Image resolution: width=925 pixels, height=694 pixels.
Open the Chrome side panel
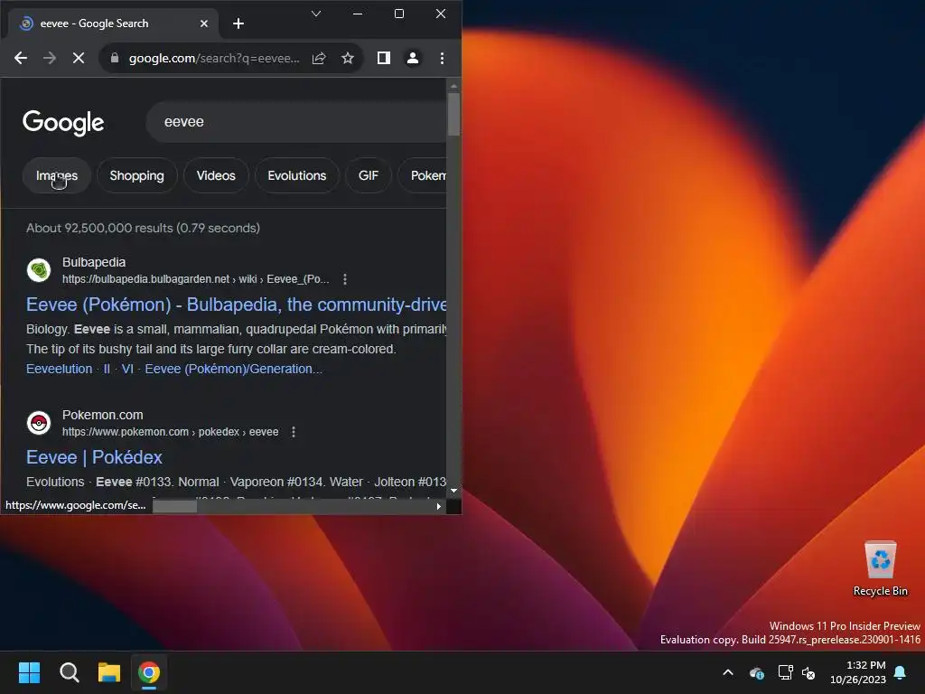[383, 58]
